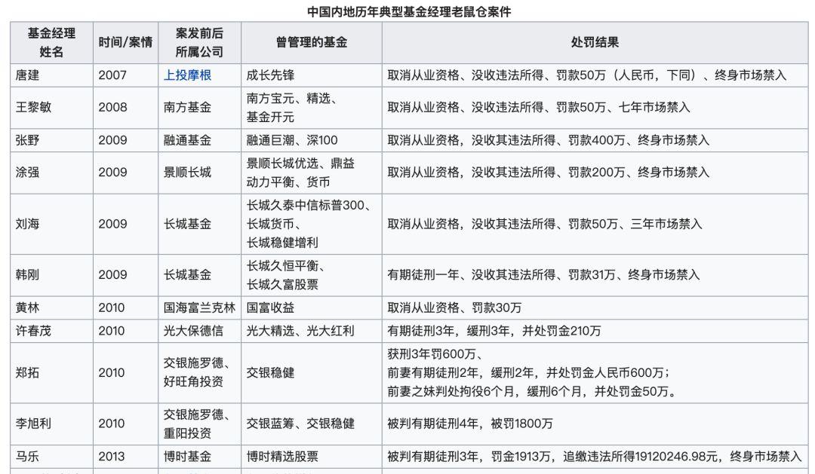Open the 上投摩根 company link
Image resolution: width=815 pixels, height=474 pixels.
click(x=187, y=75)
